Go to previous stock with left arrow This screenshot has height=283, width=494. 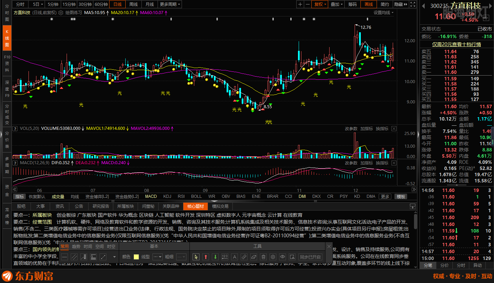(423, 6)
